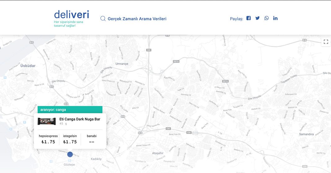331x173 pixels.
Task: Select the istegelsin price ₺1.75
Action: (70, 142)
